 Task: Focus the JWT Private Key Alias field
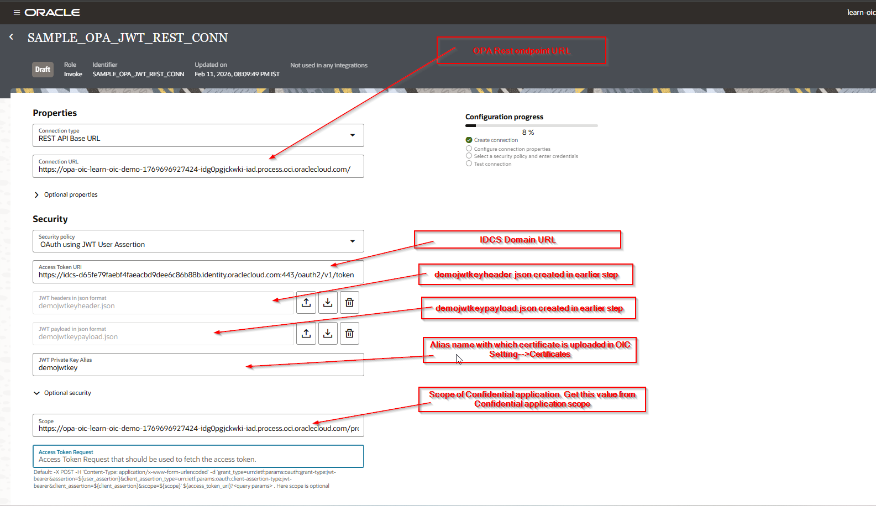tap(198, 367)
